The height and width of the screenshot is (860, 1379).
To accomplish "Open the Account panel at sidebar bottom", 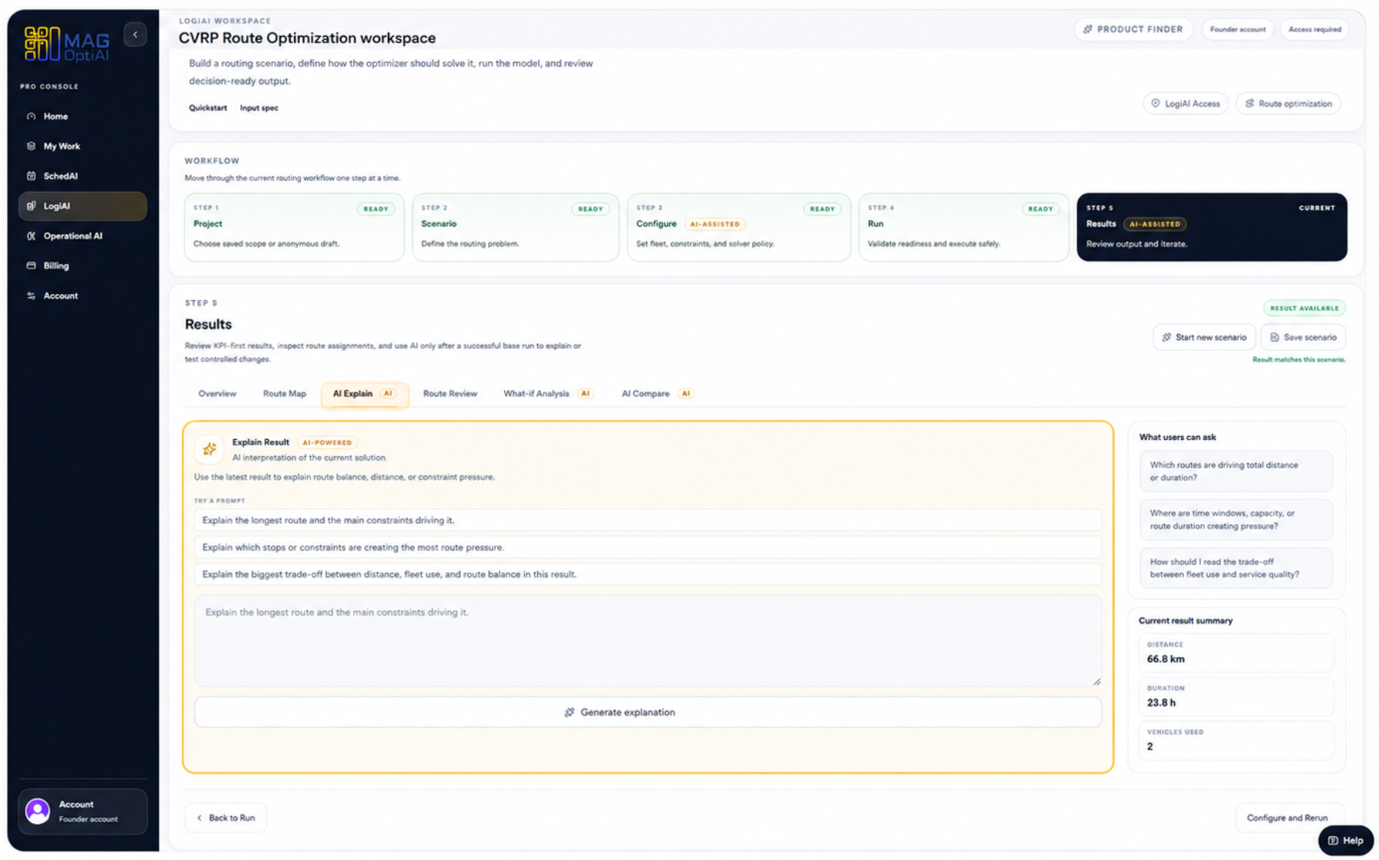I will 83,811.
